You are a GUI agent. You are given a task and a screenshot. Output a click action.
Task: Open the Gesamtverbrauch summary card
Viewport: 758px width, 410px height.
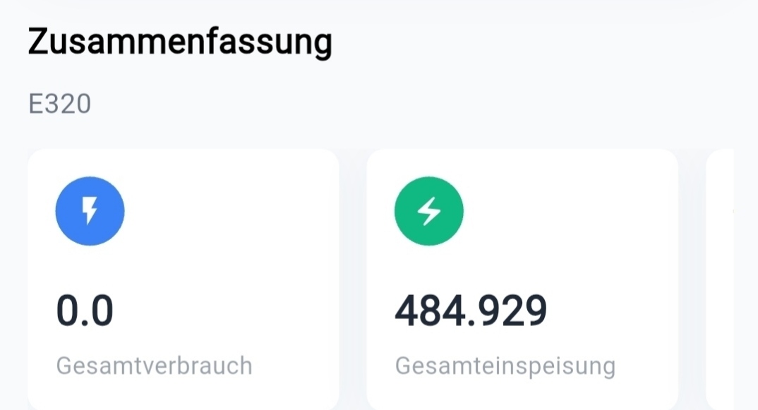184,279
